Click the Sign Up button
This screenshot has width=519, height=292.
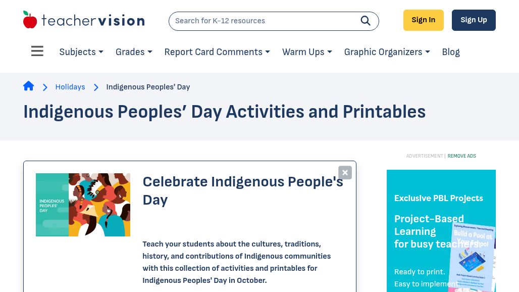point(474,20)
